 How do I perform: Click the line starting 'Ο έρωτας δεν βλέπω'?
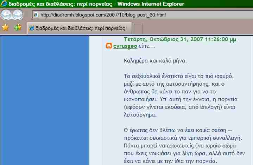coord(178,130)
